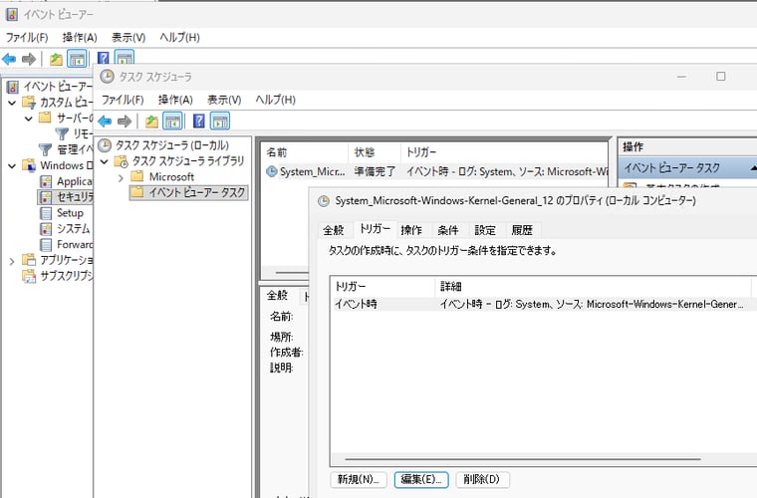The height and width of the screenshot is (498, 757).
Task: Switch to 条件 tab in properties dialog
Action: [448, 230]
